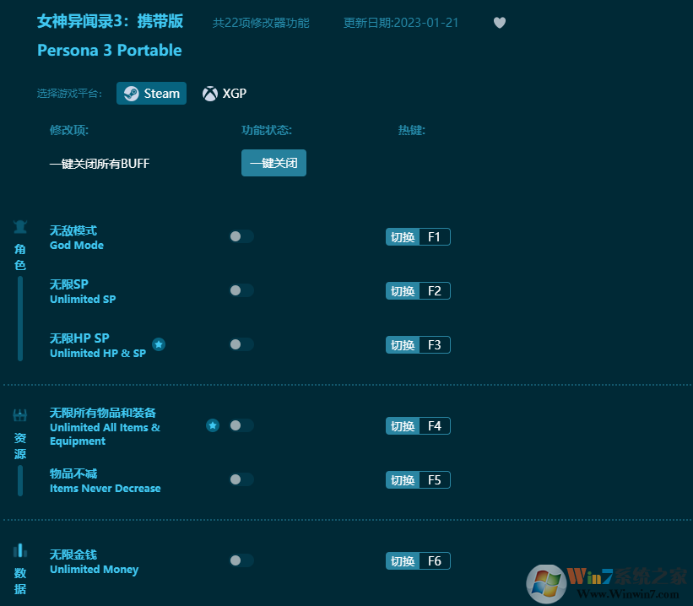The image size is (693, 606).
Task: Switch on Items Never Decrease
Action: coord(241,479)
